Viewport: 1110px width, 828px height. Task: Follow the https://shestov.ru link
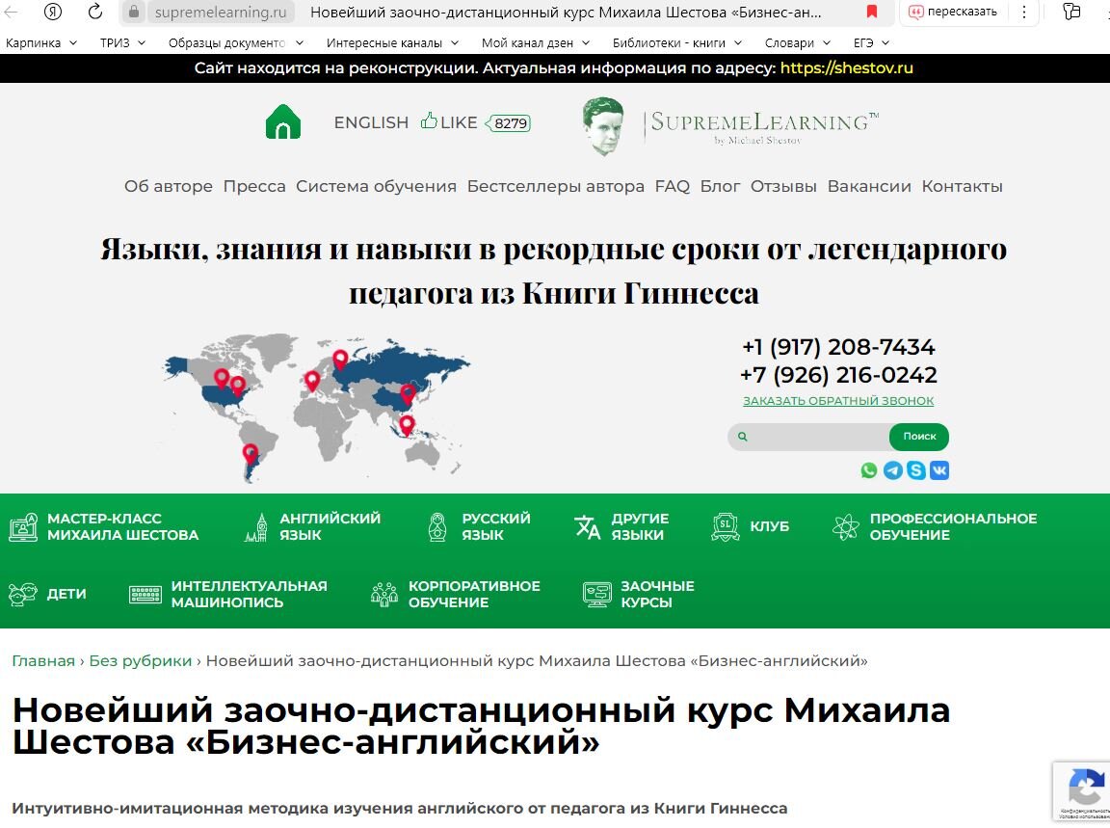(847, 68)
